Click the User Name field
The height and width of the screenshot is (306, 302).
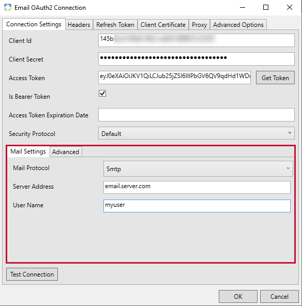197,206
